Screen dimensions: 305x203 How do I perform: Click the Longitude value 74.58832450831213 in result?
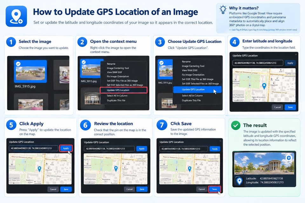click(272, 182)
